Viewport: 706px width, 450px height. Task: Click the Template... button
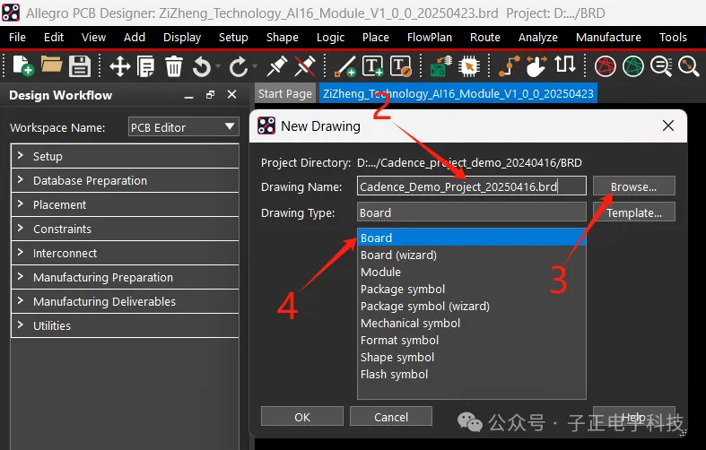tap(633, 212)
